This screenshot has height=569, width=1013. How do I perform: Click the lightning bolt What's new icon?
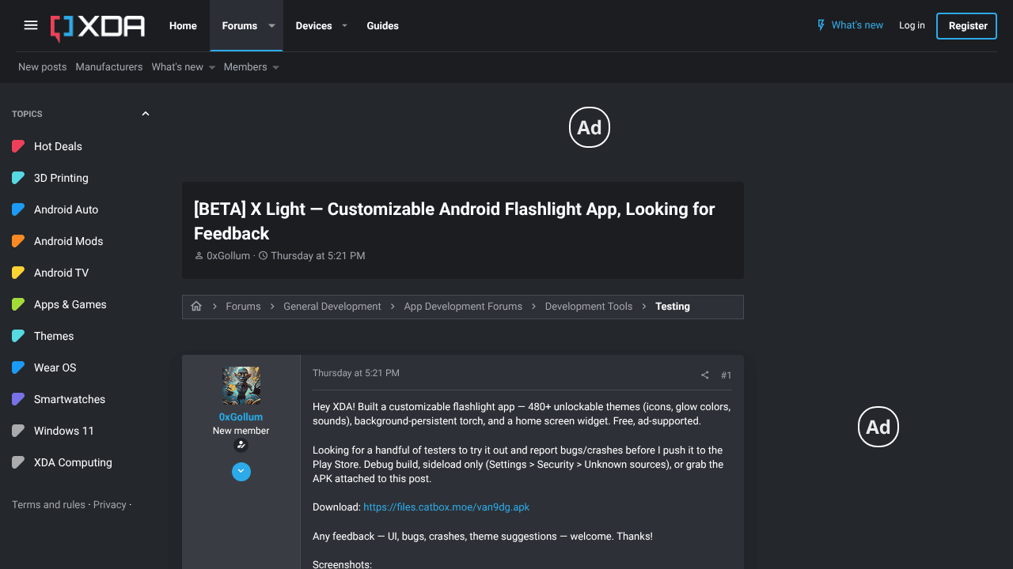821,25
